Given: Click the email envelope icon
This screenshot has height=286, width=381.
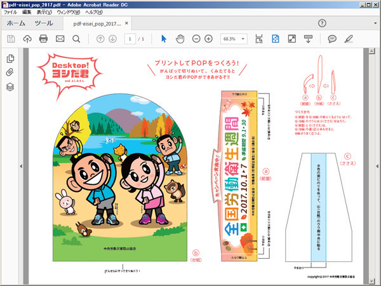Looking at the screenshot, I should (x=60, y=39).
